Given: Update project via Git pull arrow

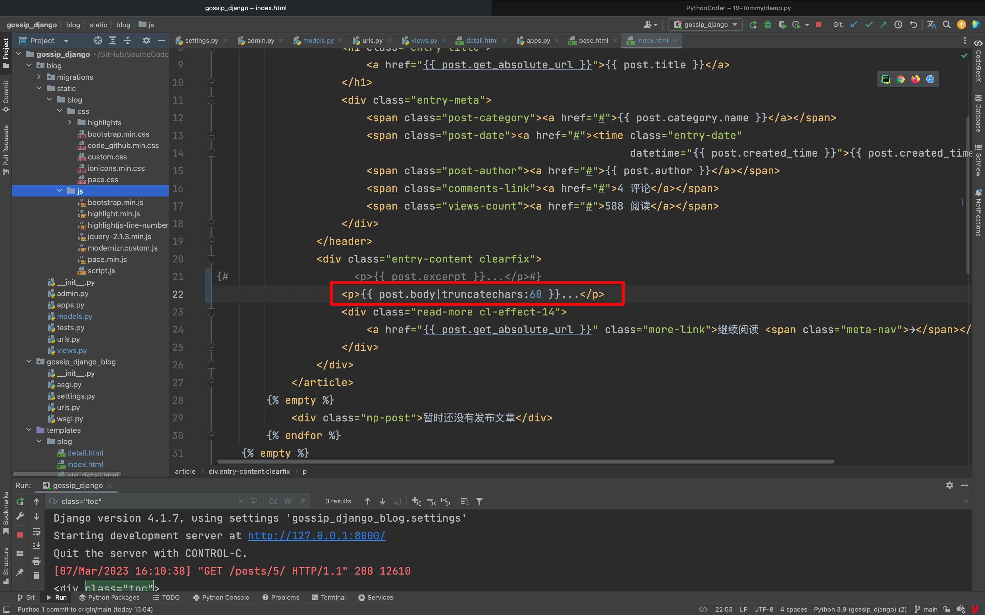Looking at the screenshot, I should (854, 25).
